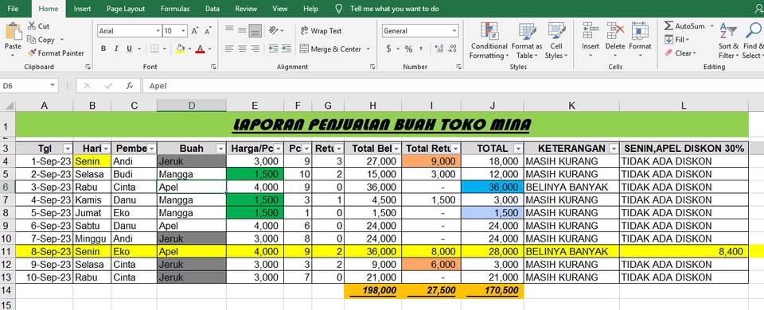Toggle Underline formatting

(x=129, y=48)
